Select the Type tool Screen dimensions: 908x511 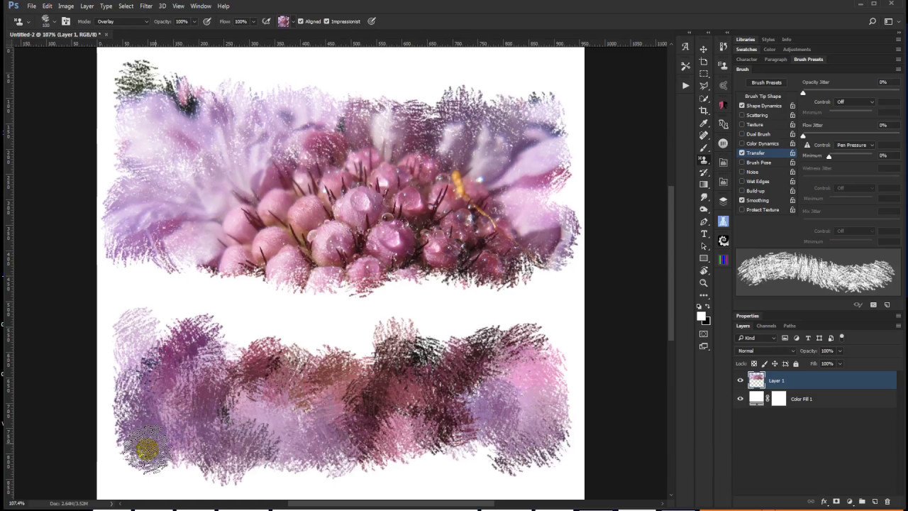[704, 233]
